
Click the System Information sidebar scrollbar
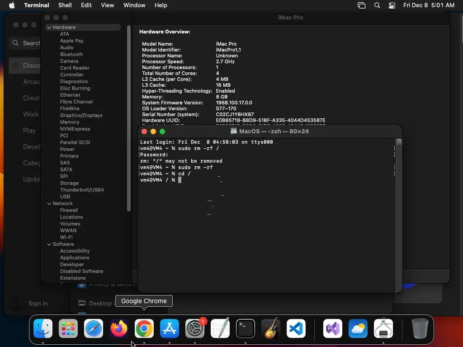click(x=129, y=118)
